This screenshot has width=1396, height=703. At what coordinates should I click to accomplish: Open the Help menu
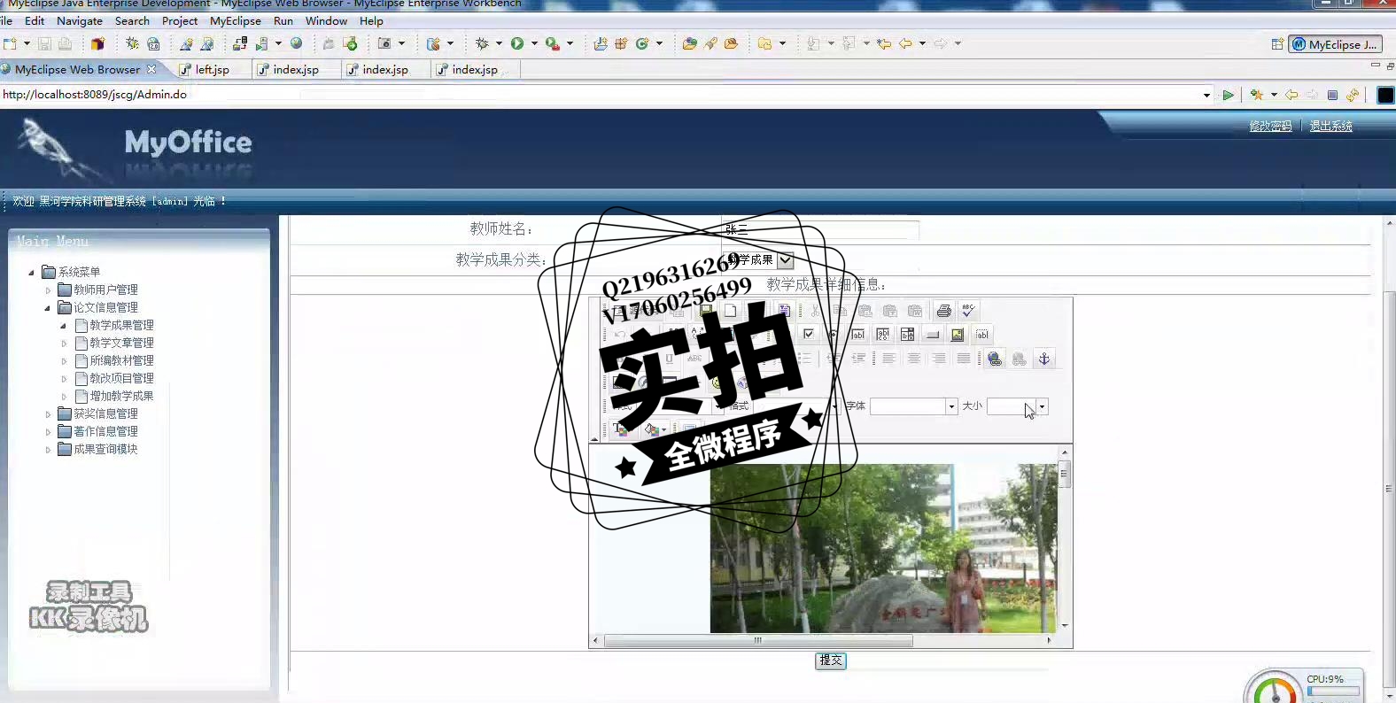(371, 20)
